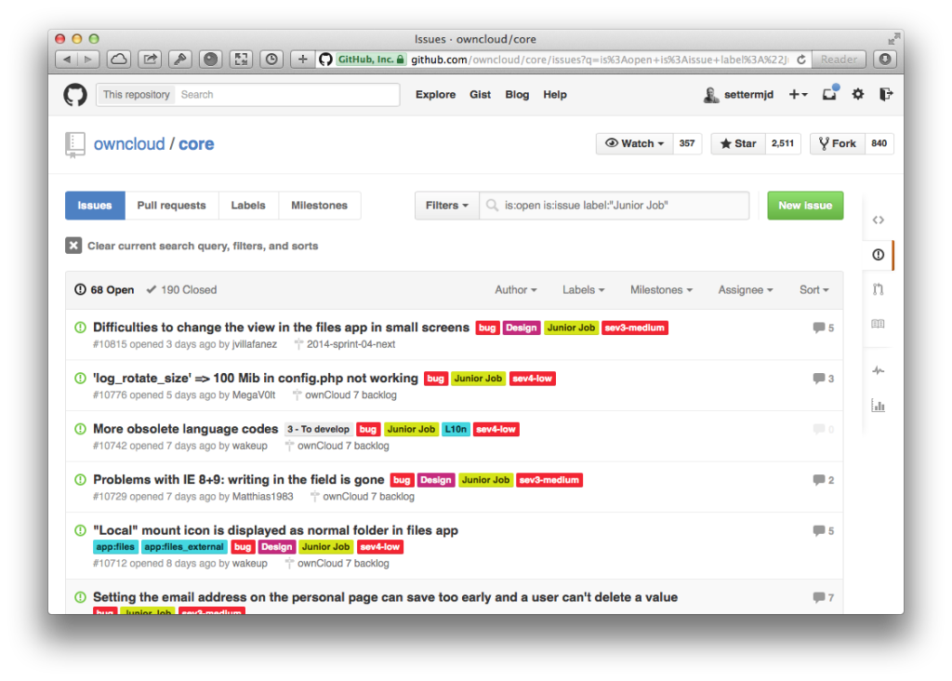952x681 pixels.
Task: Click the L10n label on obsolete codes issue
Action: point(456,429)
